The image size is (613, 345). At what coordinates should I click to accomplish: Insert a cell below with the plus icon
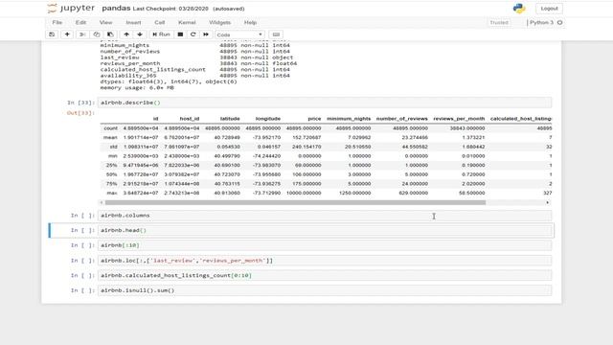click(67, 34)
